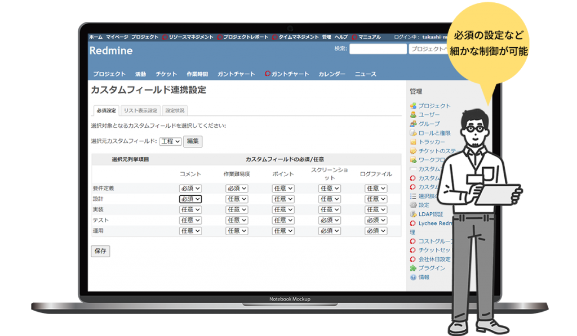This screenshot has width=577, height=336.
Task: Click the Lychee icon beside 会社休日設定
Action: [x=413, y=259]
